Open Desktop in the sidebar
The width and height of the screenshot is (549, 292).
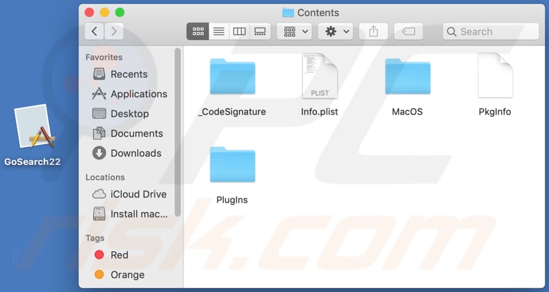(129, 114)
